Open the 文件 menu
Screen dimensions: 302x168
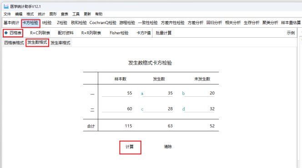pyautogui.click(x=7, y=14)
